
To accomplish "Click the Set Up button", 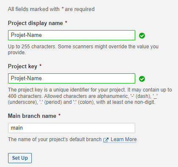I will tap(20, 158).
